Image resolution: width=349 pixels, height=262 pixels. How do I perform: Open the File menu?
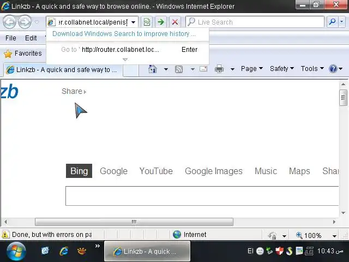pyautogui.click(x=11, y=38)
